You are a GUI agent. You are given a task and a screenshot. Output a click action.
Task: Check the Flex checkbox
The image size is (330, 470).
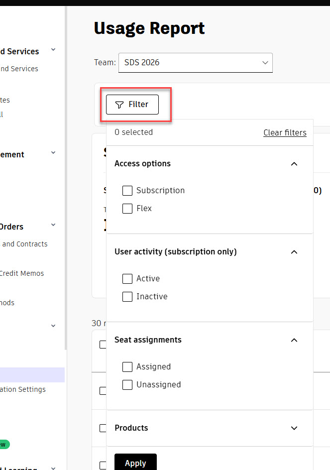coord(127,208)
